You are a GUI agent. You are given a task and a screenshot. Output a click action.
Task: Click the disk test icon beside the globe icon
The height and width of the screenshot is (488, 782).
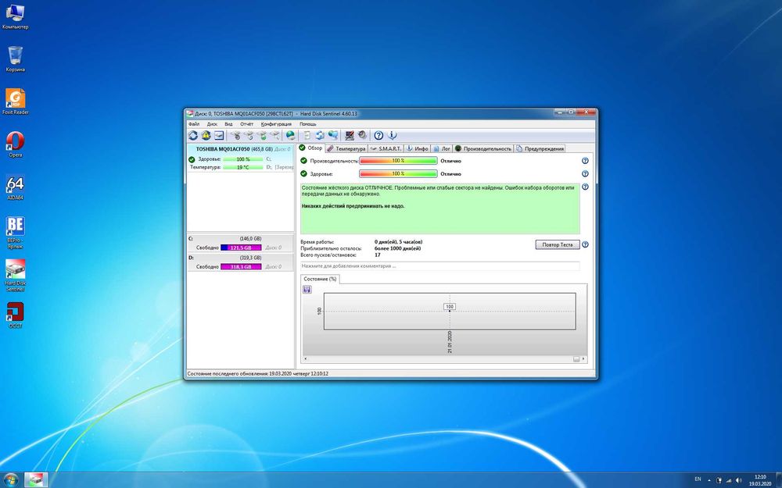coord(274,135)
